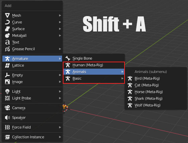Click the Metaball icon
Image resolution: width=188 pixels, height=143 pixels.
[7, 35]
